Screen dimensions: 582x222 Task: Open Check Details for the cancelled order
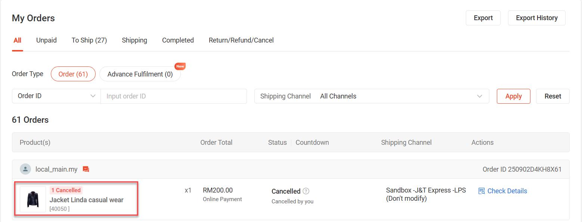click(x=507, y=191)
